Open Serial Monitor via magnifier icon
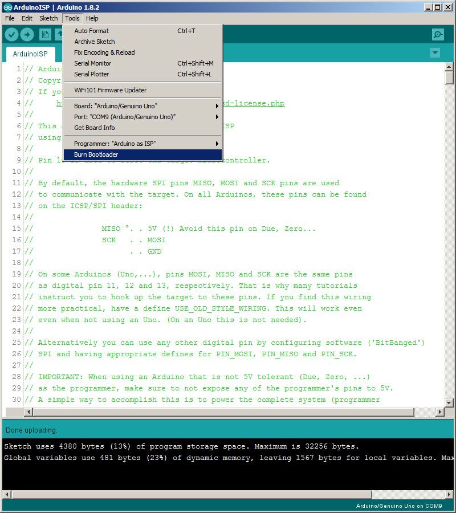Viewport: 456px width, 513px height. (x=438, y=35)
